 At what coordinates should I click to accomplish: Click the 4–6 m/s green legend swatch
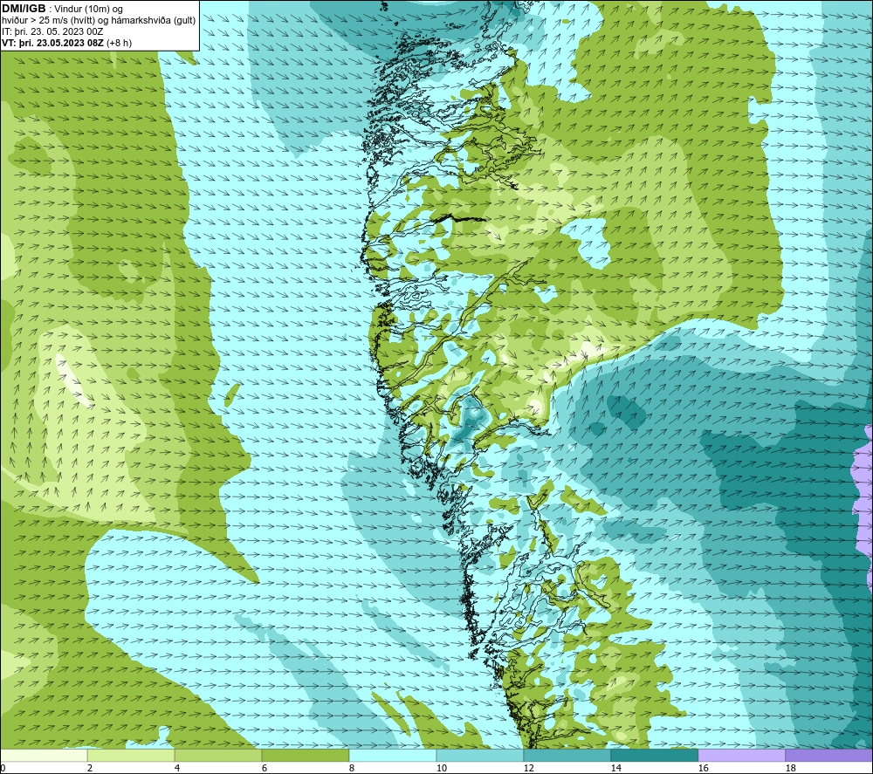click(218, 756)
